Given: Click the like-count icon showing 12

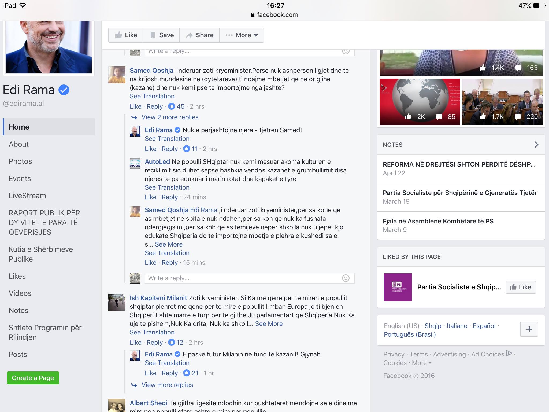Looking at the screenshot, I should pyautogui.click(x=172, y=343).
